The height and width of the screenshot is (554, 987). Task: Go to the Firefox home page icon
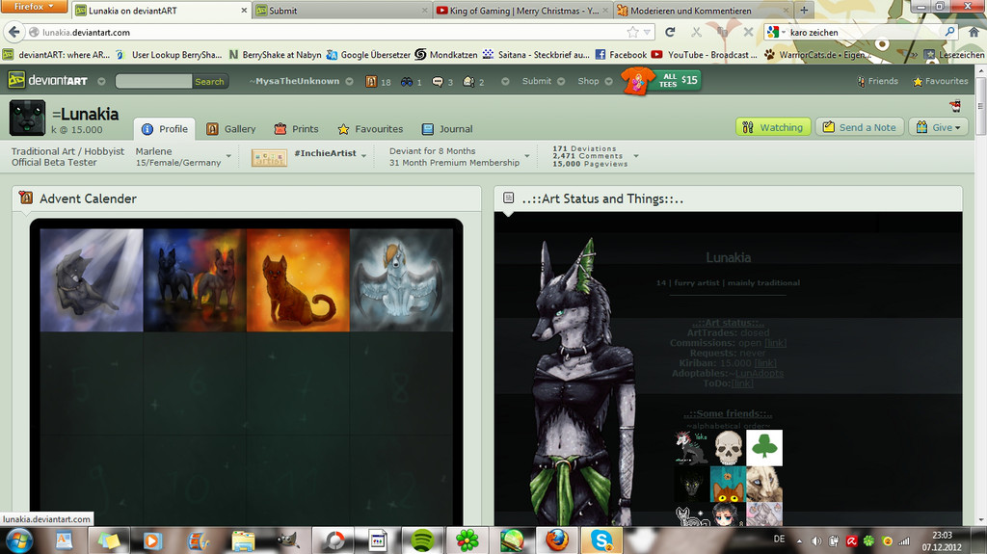pyautogui.click(x=974, y=32)
